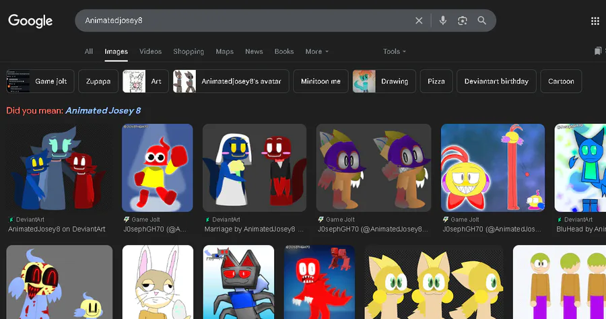Click the Google logo
The height and width of the screenshot is (319, 606).
(30, 21)
